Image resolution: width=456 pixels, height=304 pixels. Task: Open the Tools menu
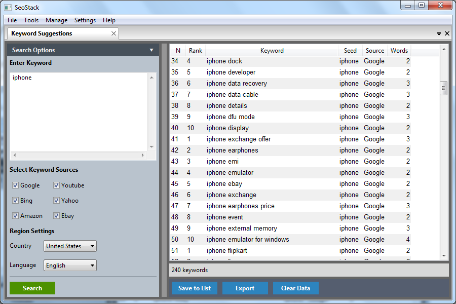tap(31, 20)
